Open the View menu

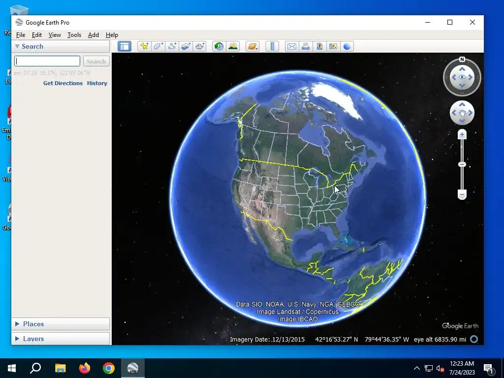point(55,35)
